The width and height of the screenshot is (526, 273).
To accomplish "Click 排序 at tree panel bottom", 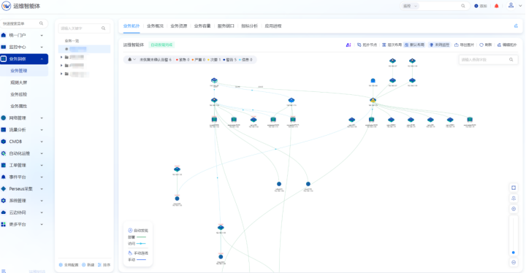I will click(x=104, y=265).
